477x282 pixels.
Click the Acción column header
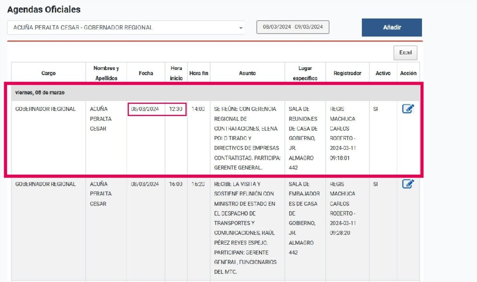pos(408,73)
